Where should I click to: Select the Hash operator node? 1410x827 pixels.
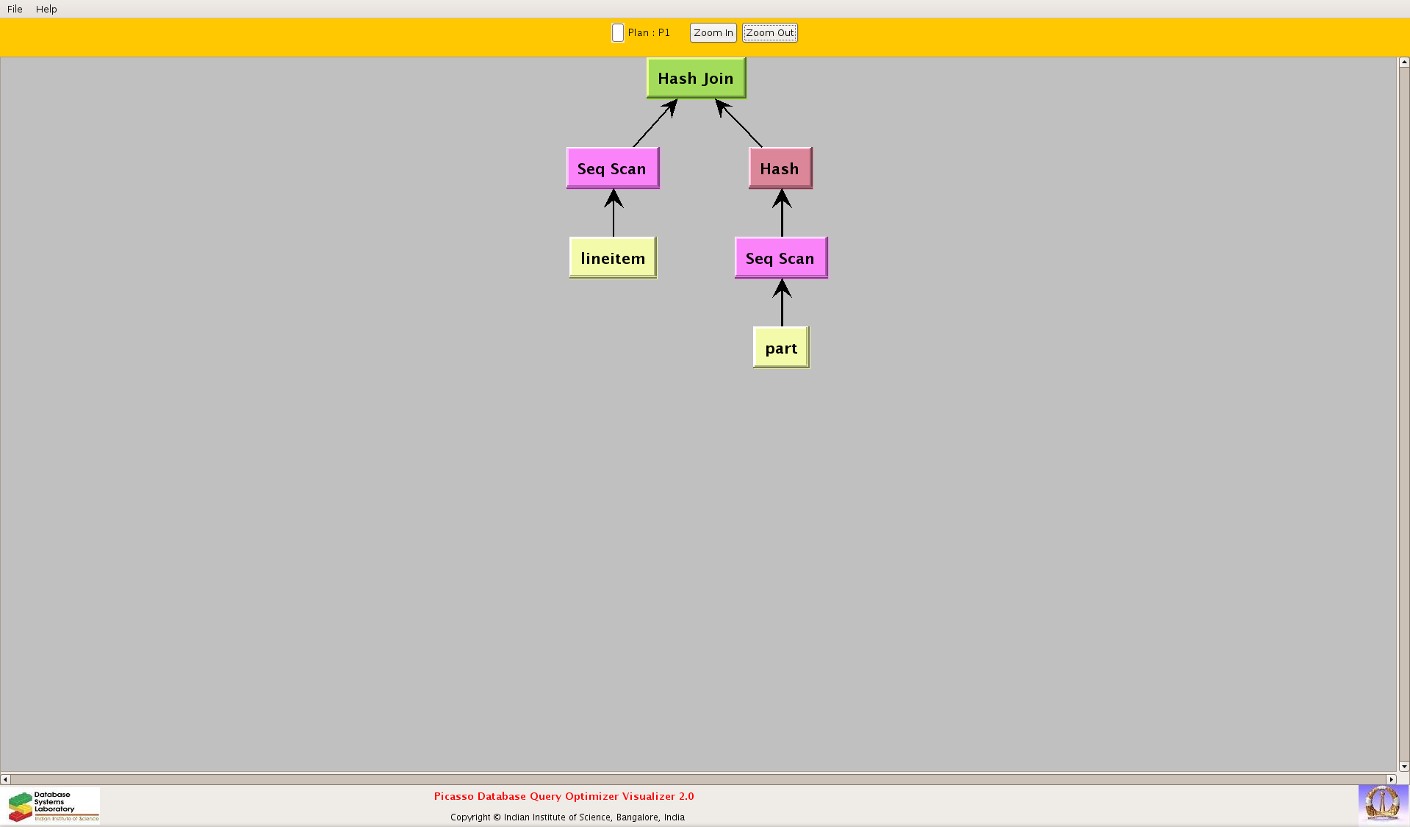pyautogui.click(x=780, y=168)
